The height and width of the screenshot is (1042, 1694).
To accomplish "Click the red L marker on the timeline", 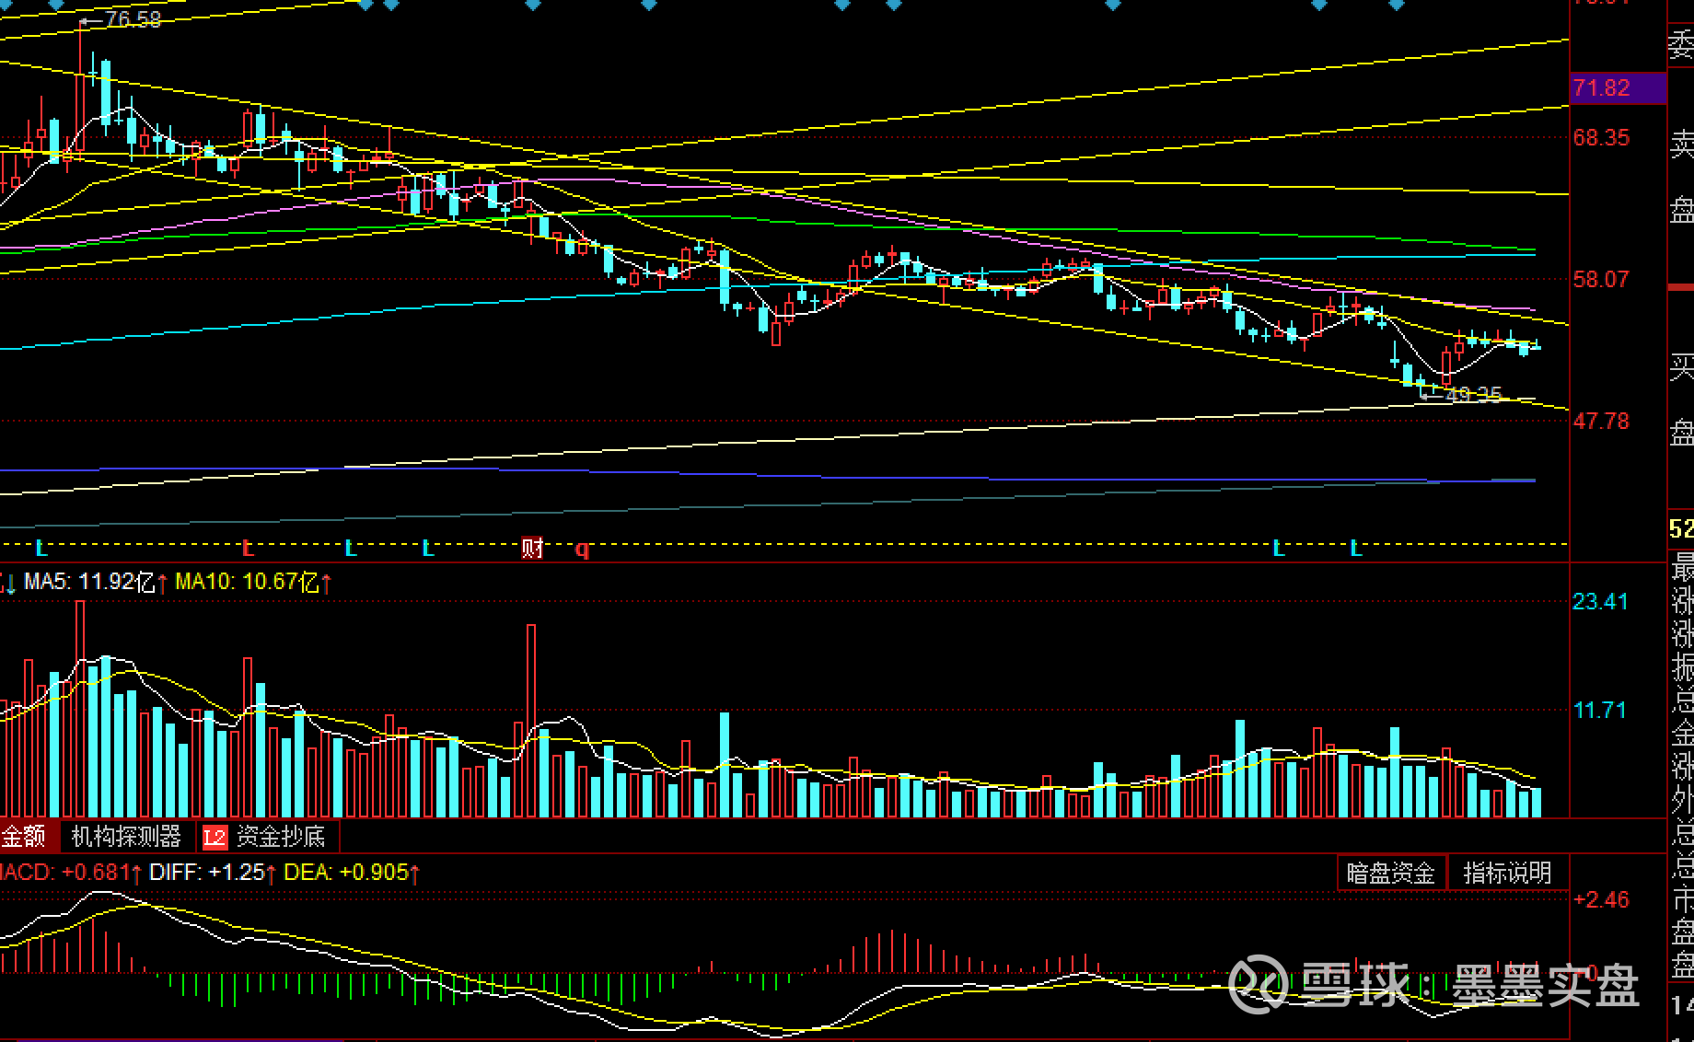I will pos(247,549).
